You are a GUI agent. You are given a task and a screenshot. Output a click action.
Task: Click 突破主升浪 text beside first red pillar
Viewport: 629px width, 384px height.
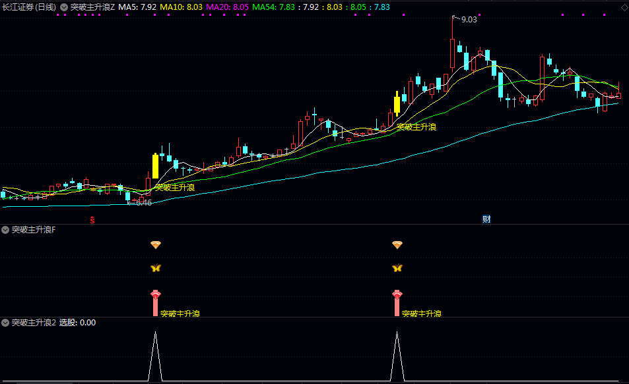tap(180, 314)
